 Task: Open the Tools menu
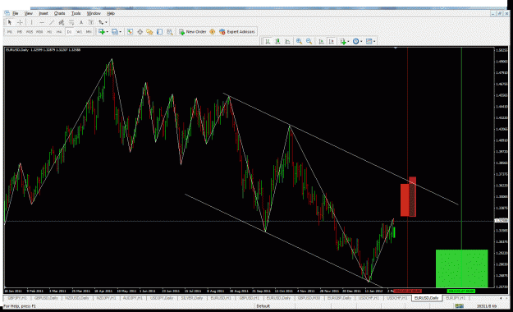(x=76, y=13)
